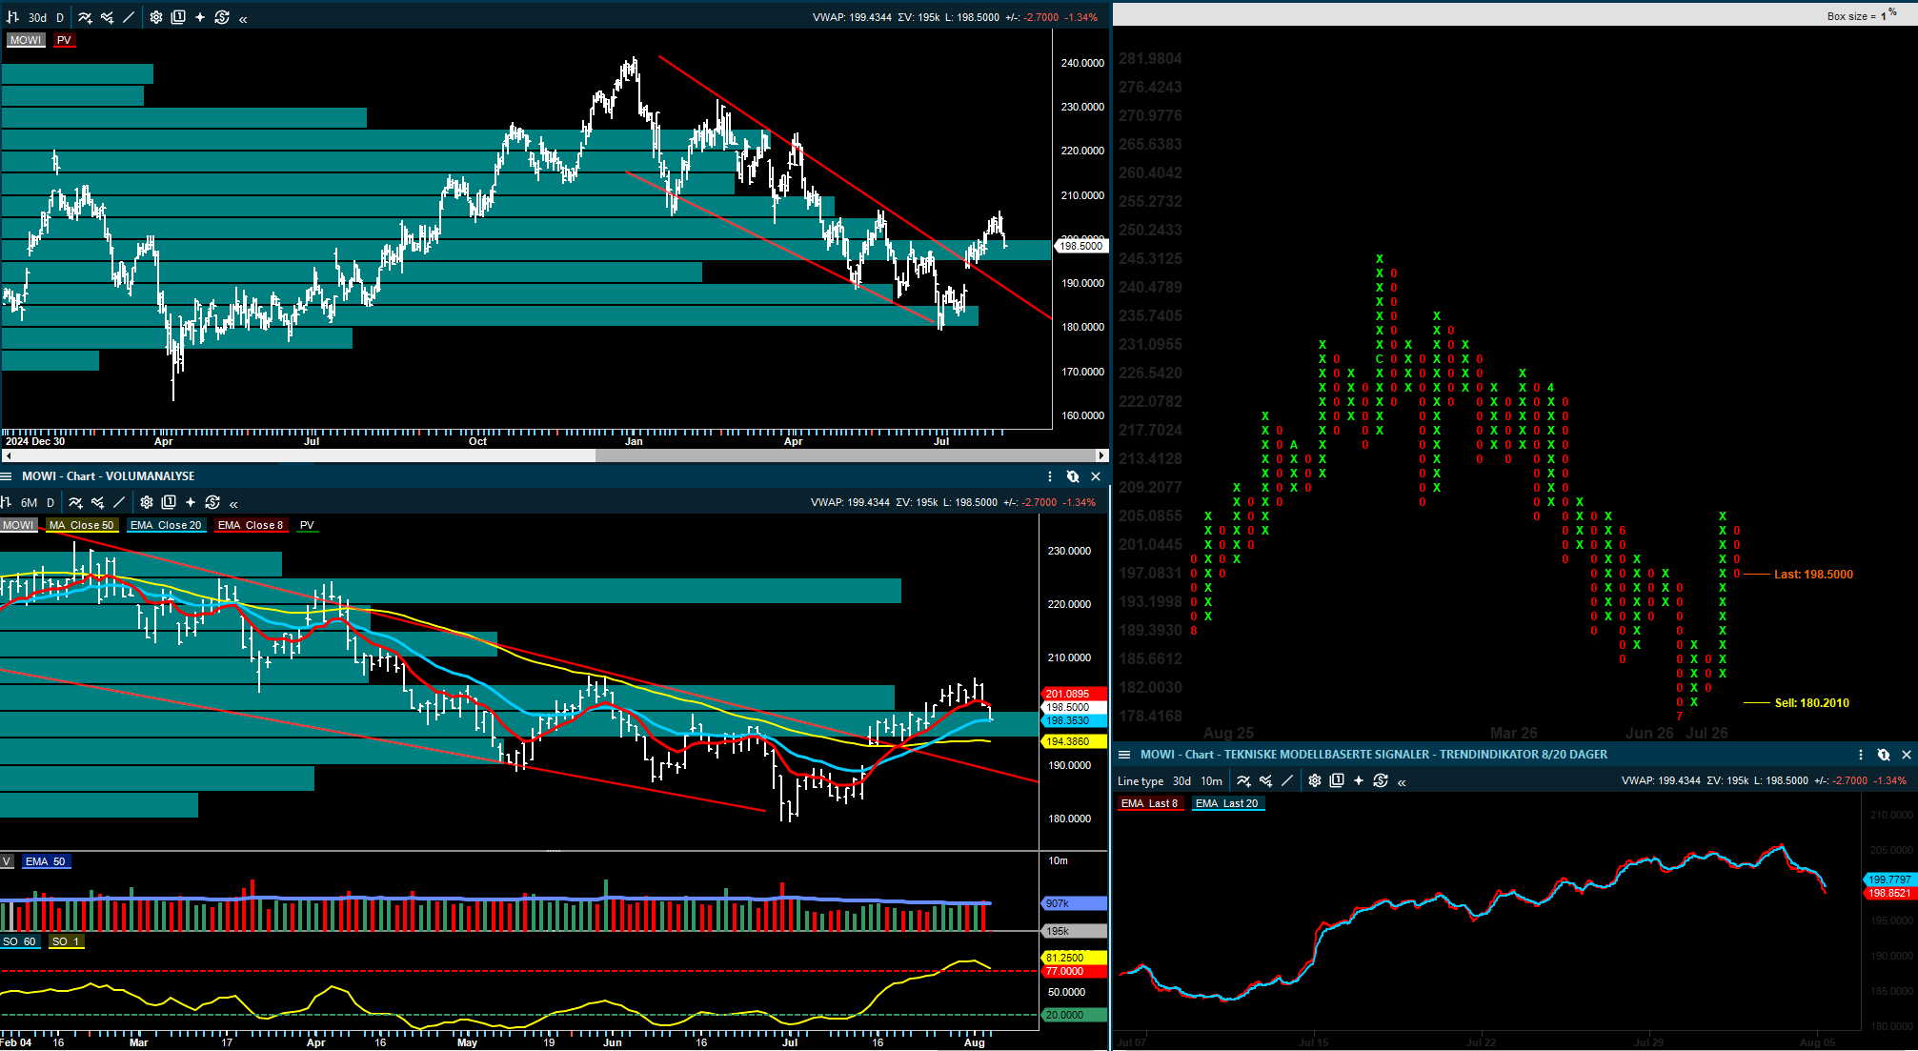Image resolution: width=1918 pixels, height=1051 pixels.
Task: Add comparison study in VOLUMANALYSE toolbar
Action: pos(97,502)
